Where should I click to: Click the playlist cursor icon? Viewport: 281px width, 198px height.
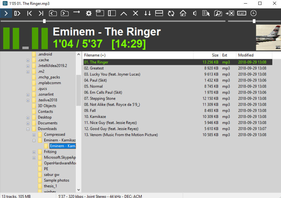pos(206,13)
